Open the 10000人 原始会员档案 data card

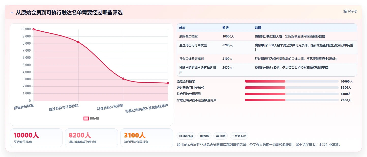point(36,138)
